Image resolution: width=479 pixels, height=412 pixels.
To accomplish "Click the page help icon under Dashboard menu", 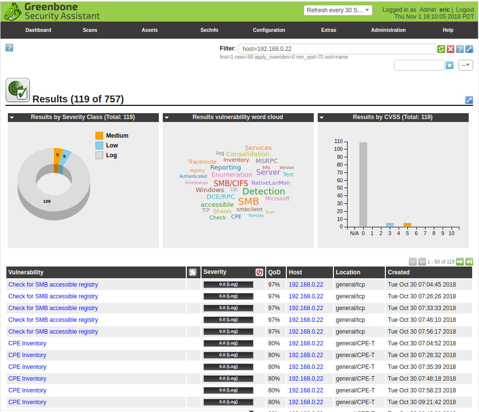I will coord(9,48).
